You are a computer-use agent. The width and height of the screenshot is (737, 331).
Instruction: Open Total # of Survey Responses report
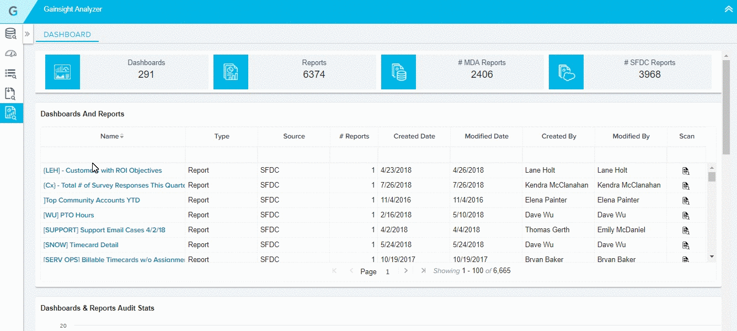114,185
